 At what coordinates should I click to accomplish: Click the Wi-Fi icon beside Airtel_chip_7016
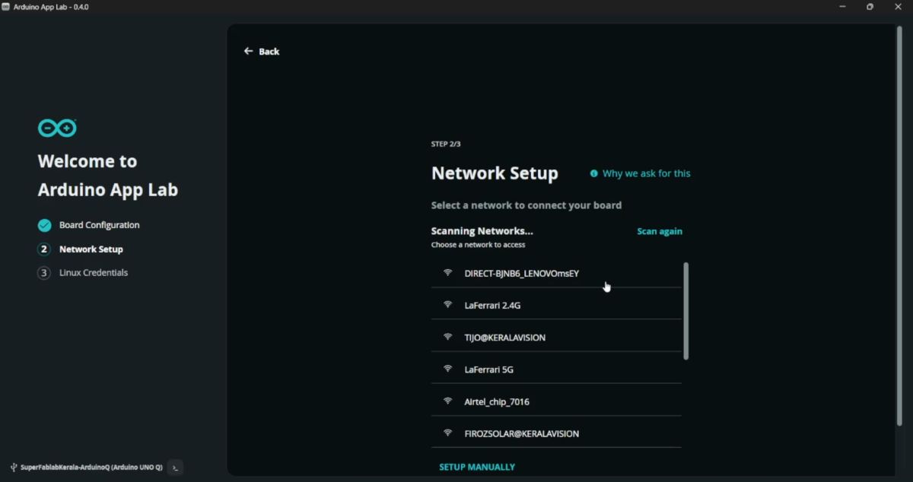click(x=447, y=401)
